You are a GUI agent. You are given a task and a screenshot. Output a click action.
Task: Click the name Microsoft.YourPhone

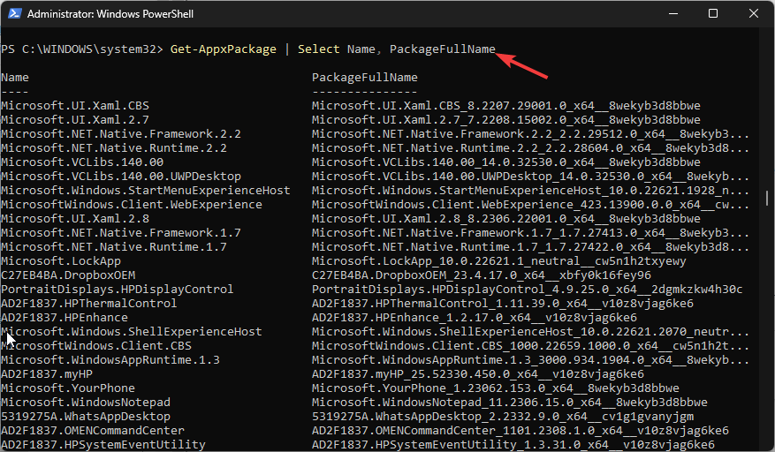68,388
